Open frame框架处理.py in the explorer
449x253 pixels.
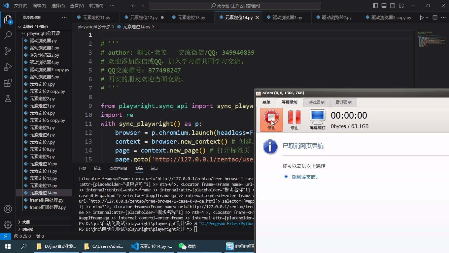pyautogui.click(x=47, y=200)
